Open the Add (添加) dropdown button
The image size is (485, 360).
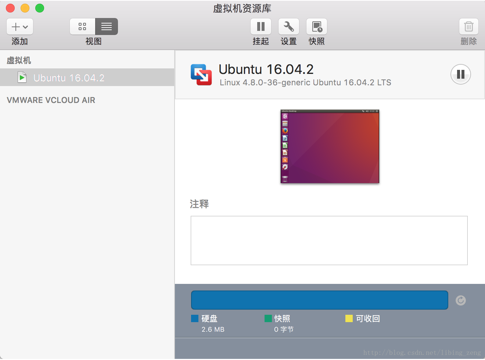click(20, 26)
